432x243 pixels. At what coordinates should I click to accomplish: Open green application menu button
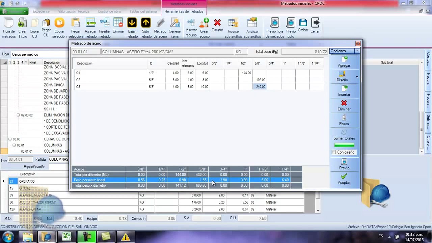14,11
